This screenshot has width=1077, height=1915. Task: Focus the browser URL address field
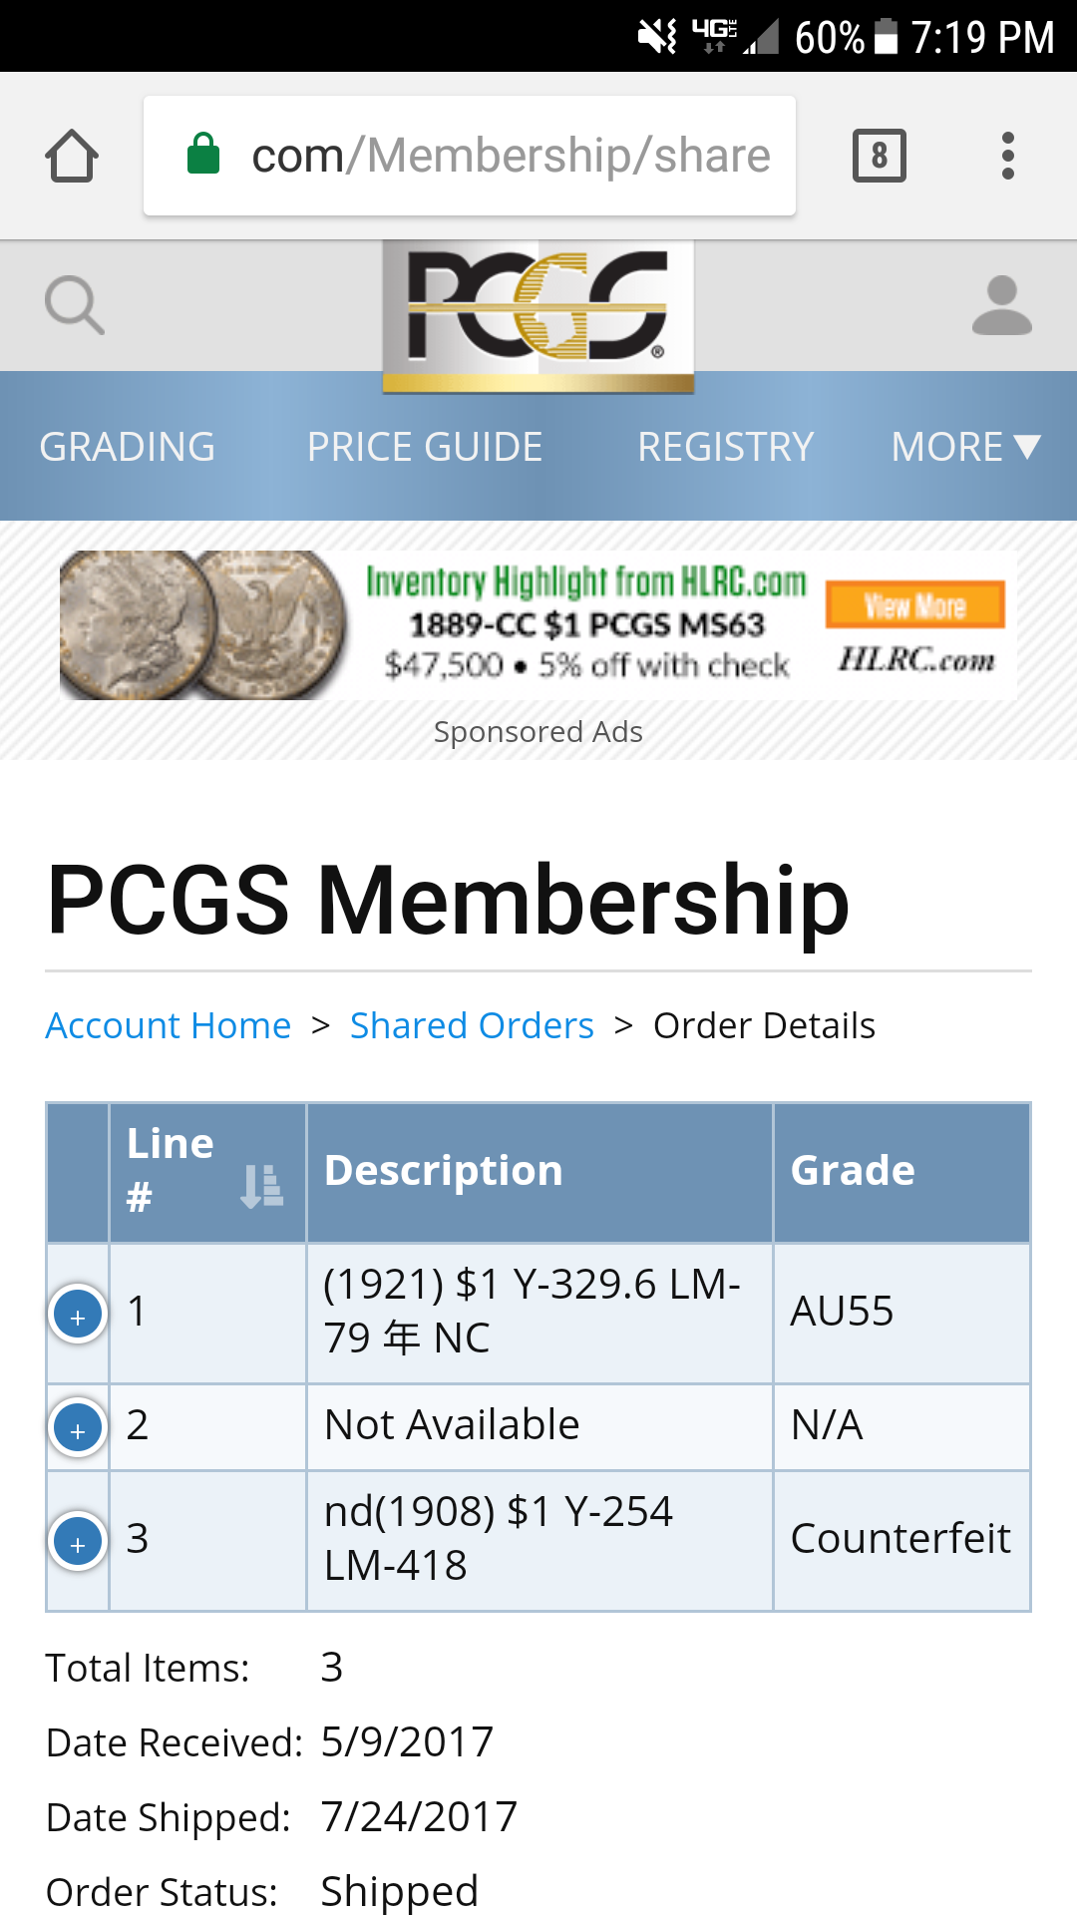[470, 156]
